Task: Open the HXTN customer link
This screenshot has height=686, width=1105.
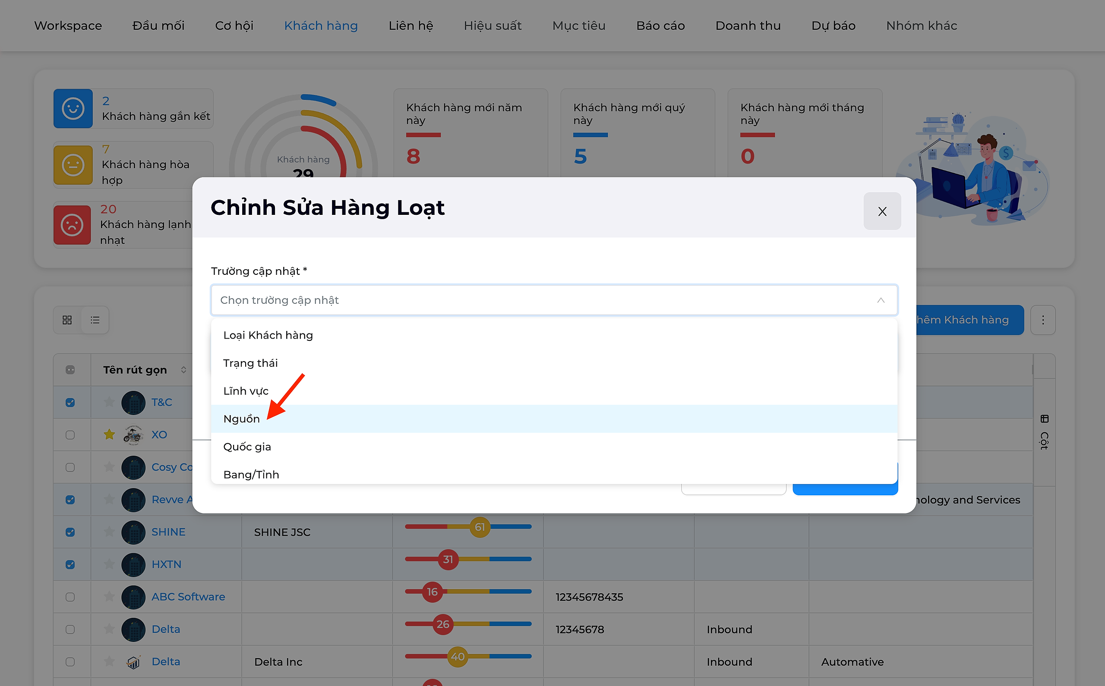Action: coord(166,564)
